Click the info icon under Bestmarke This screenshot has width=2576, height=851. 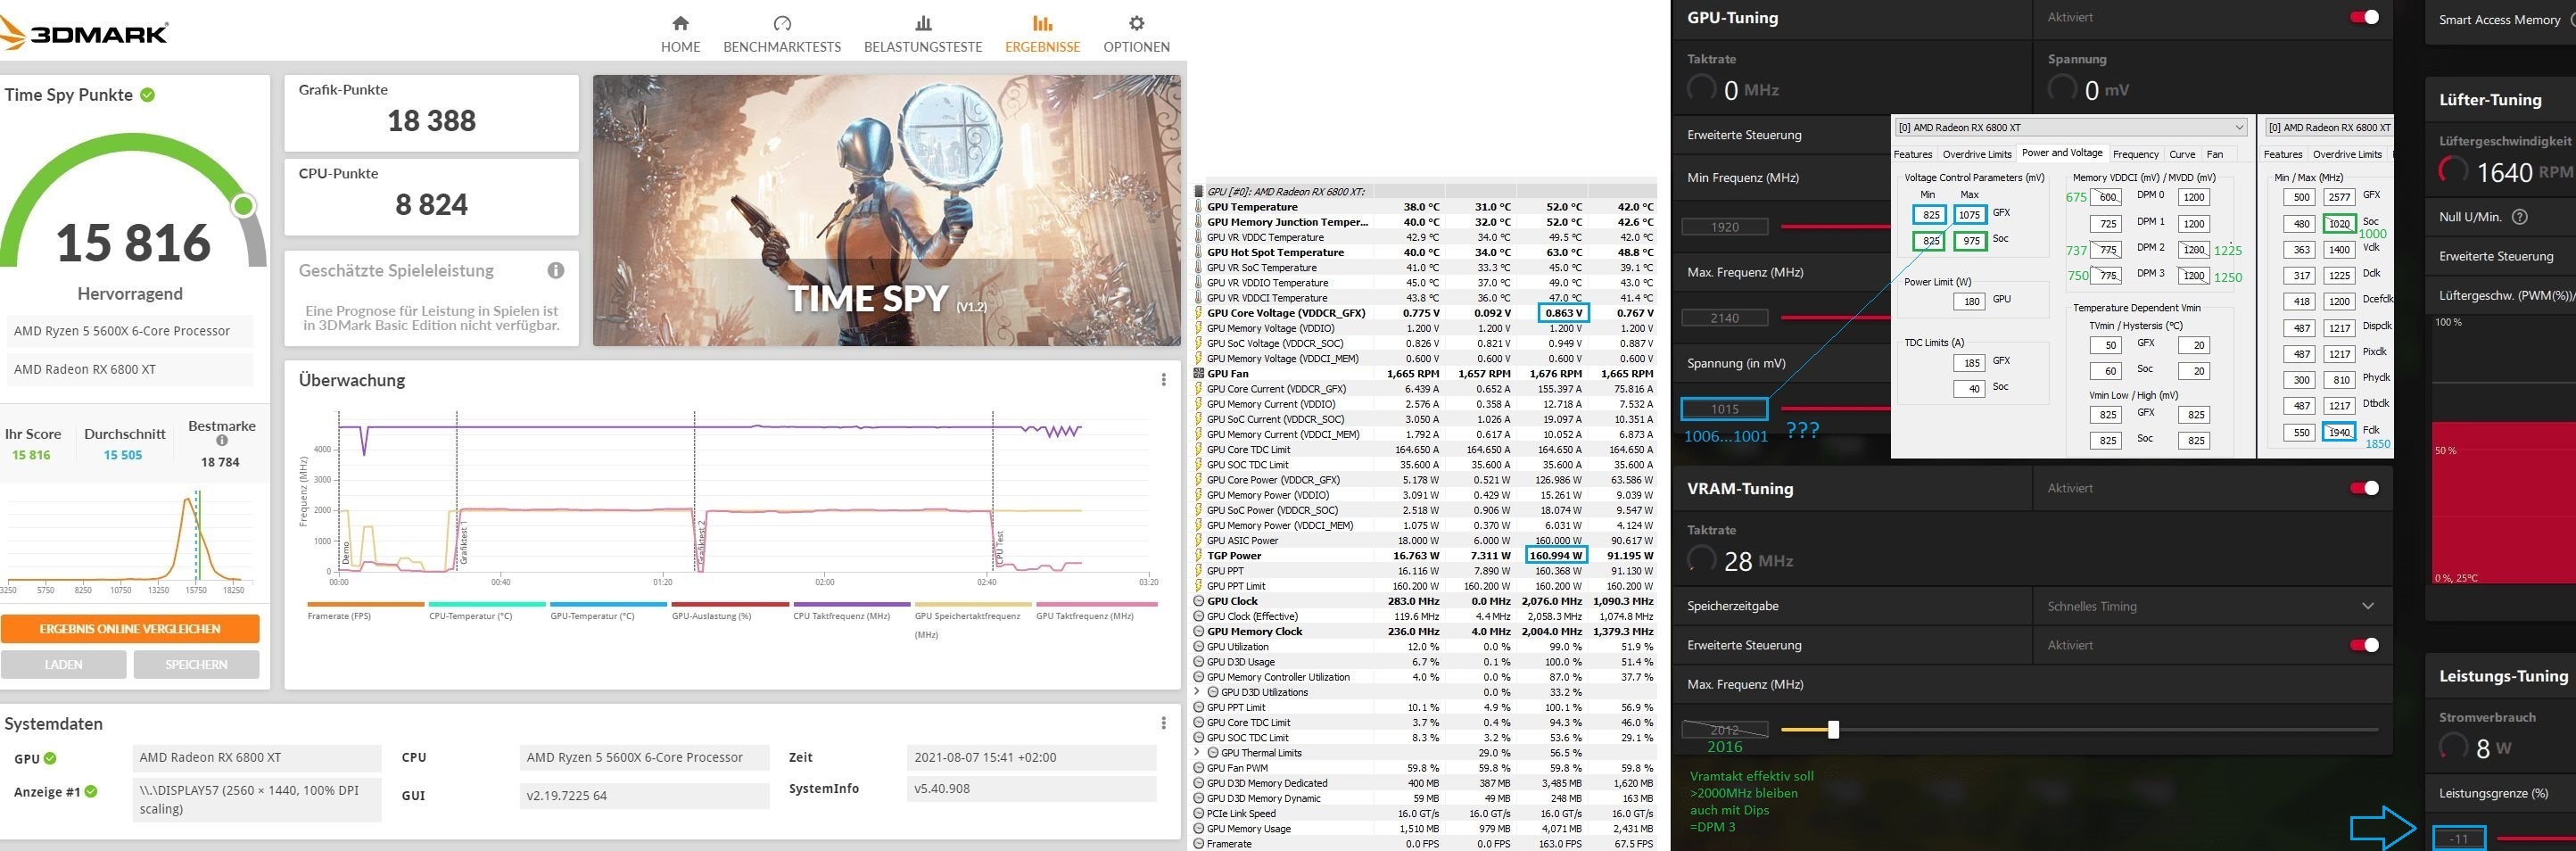(x=222, y=441)
